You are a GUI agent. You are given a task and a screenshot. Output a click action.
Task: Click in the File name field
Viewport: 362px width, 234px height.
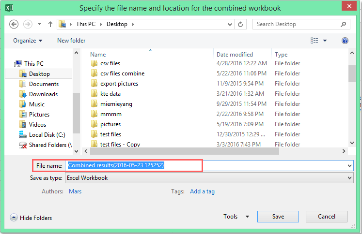[208, 166]
